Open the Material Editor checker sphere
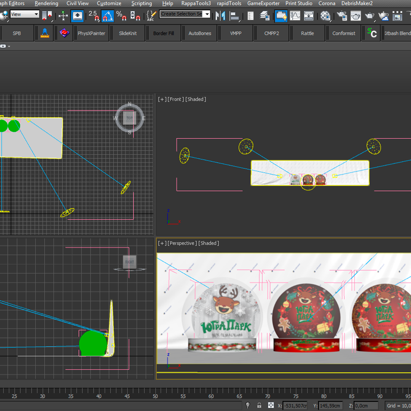 [325, 16]
